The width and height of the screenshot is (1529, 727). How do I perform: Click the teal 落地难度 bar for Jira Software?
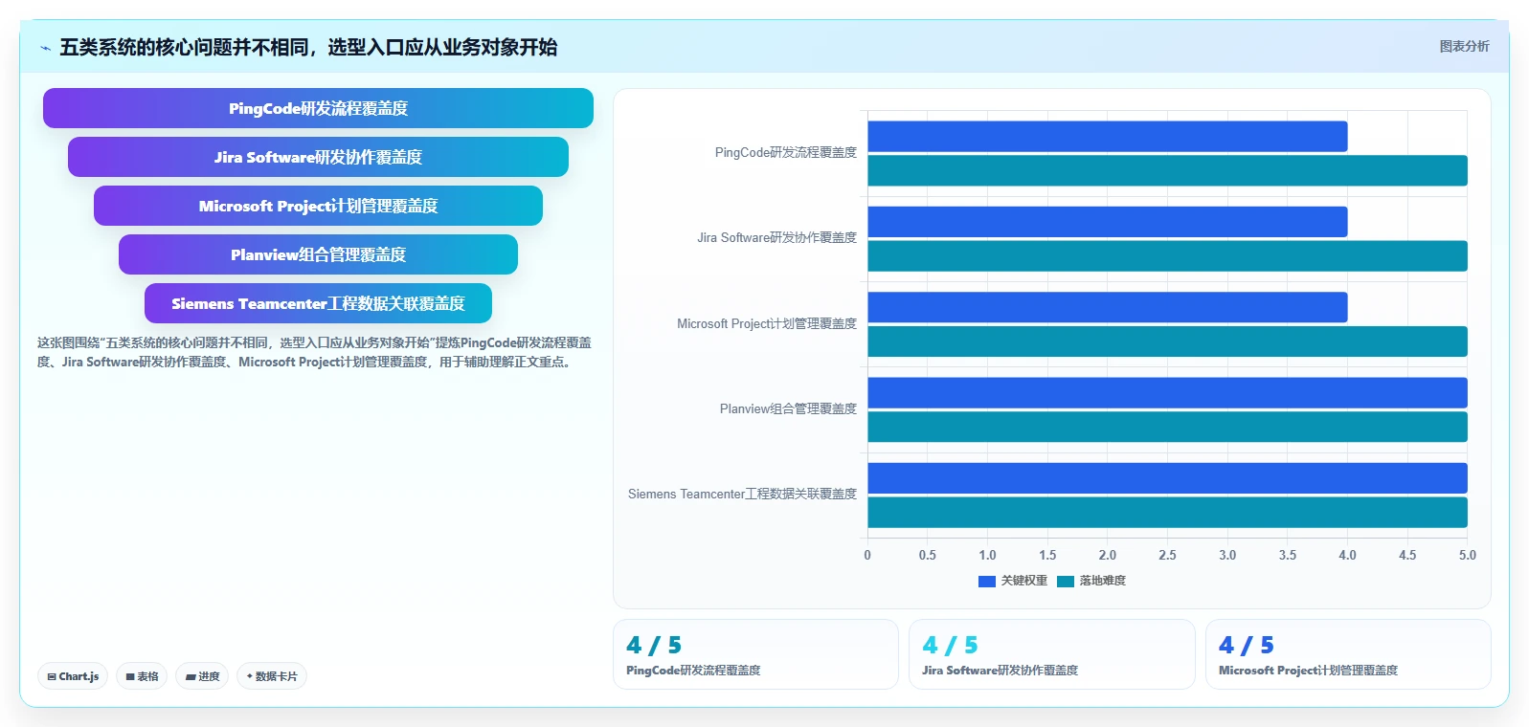pos(1167,255)
